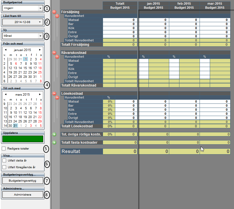
Task: Go to next month in Till och med calendar
Action: pyautogui.click(x=40, y=94)
